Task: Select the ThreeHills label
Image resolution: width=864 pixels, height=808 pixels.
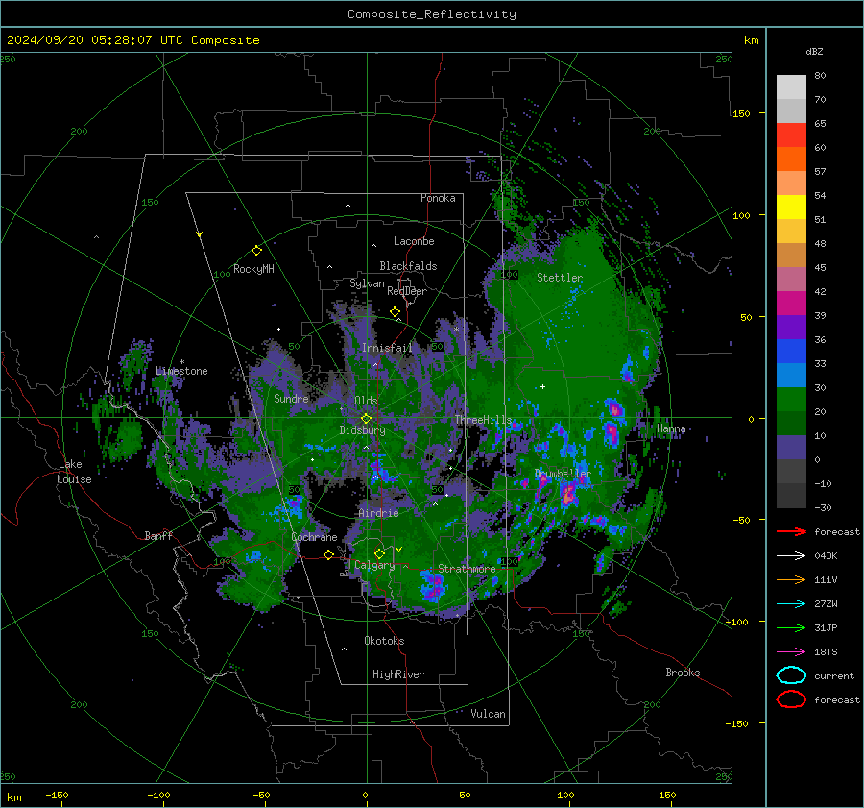Action: (x=483, y=420)
